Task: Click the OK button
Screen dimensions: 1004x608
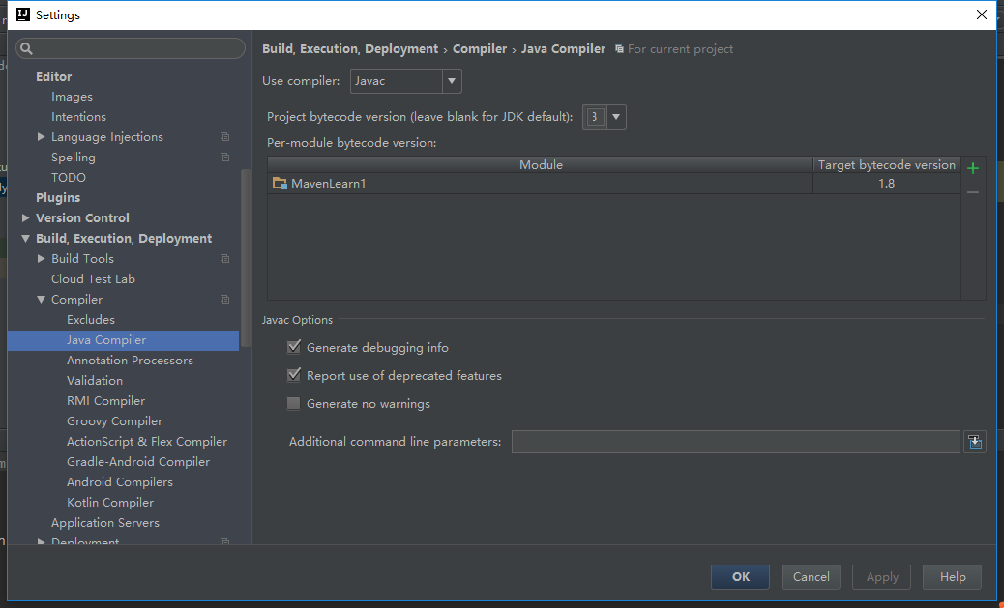Action: [x=740, y=577]
